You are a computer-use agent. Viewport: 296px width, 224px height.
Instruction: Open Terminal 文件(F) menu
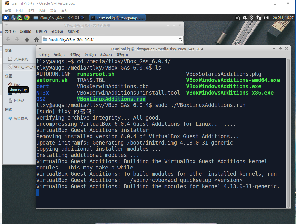coord(44,55)
